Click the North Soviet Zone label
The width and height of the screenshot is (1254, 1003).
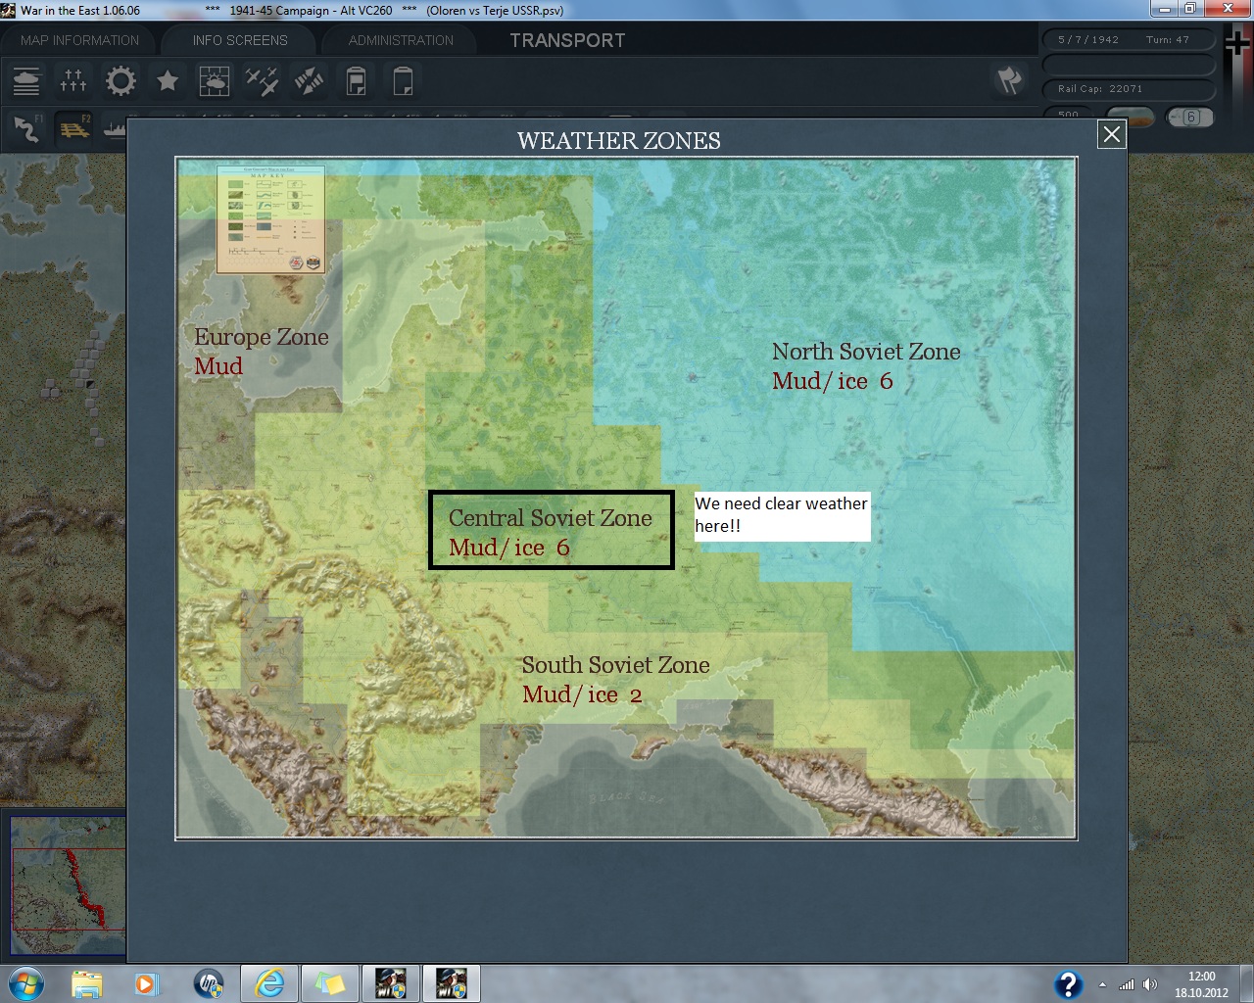click(866, 352)
